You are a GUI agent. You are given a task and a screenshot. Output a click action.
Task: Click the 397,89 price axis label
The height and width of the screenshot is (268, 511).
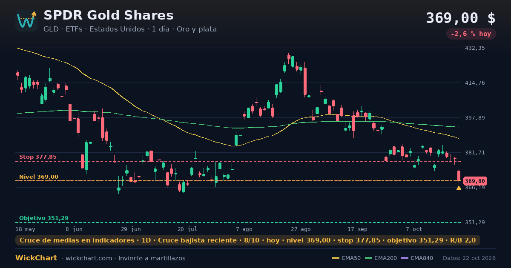474,118
